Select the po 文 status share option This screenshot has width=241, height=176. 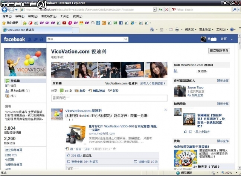[66, 90]
